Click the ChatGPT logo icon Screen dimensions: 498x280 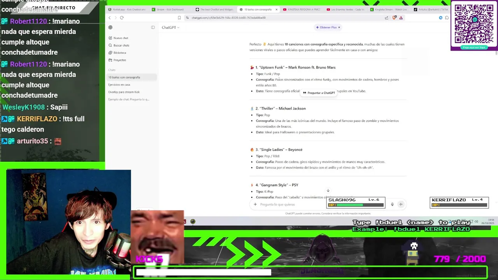point(110,27)
